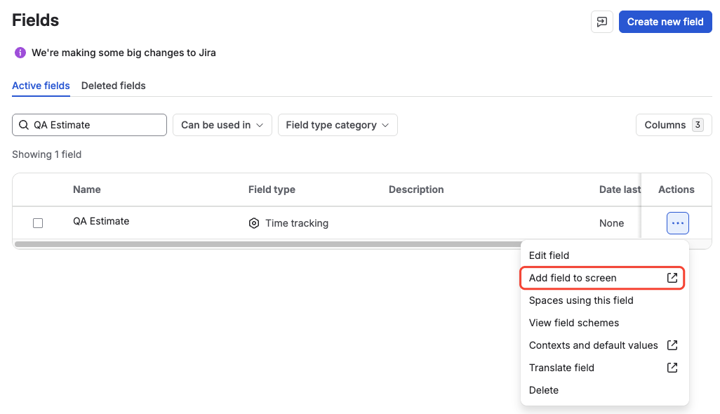Click the QA Estimate field name cell

click(101, 221)
